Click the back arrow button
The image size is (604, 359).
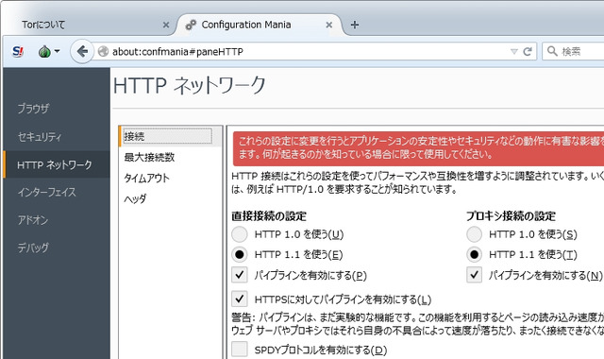click(82, 51)
